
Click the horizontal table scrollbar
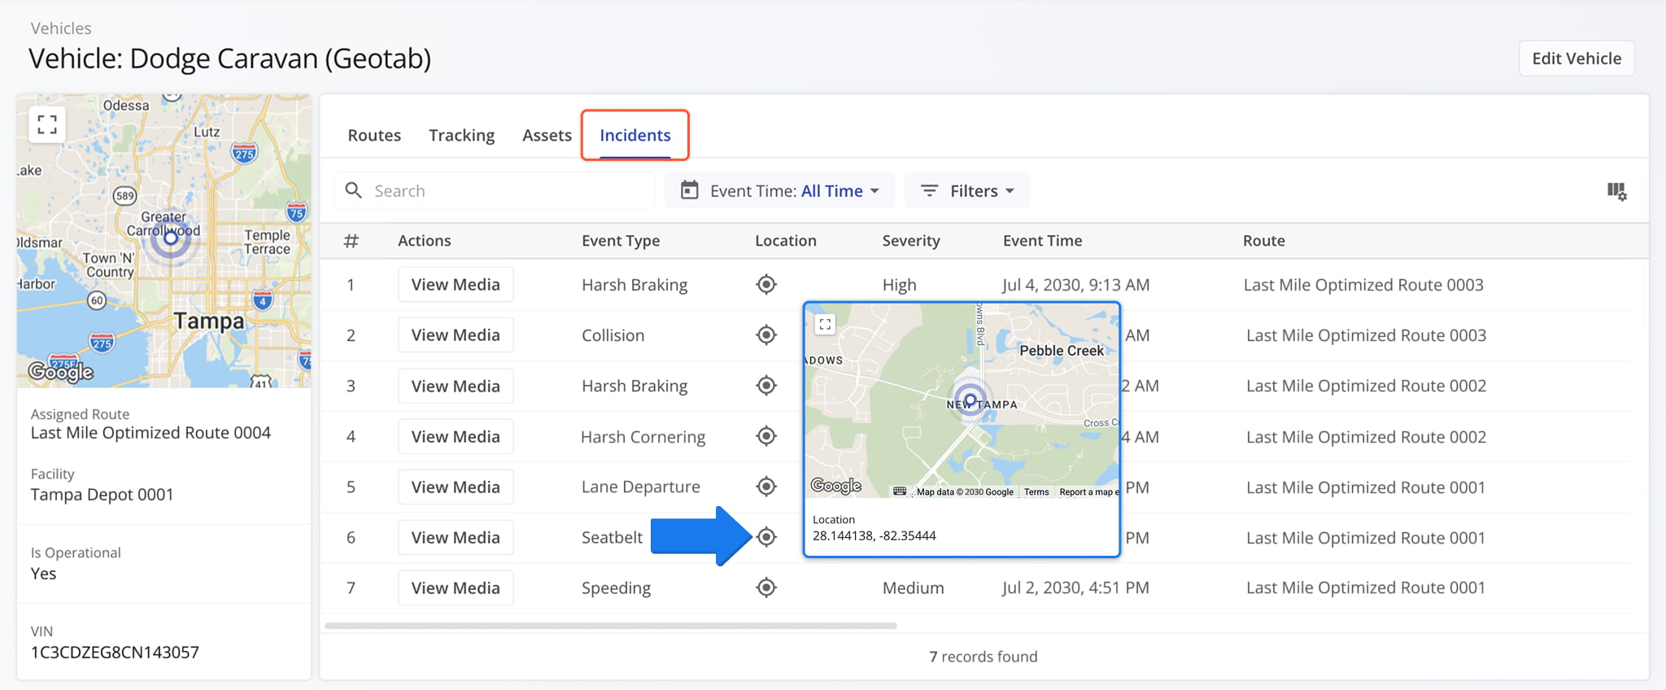(610, 626)
